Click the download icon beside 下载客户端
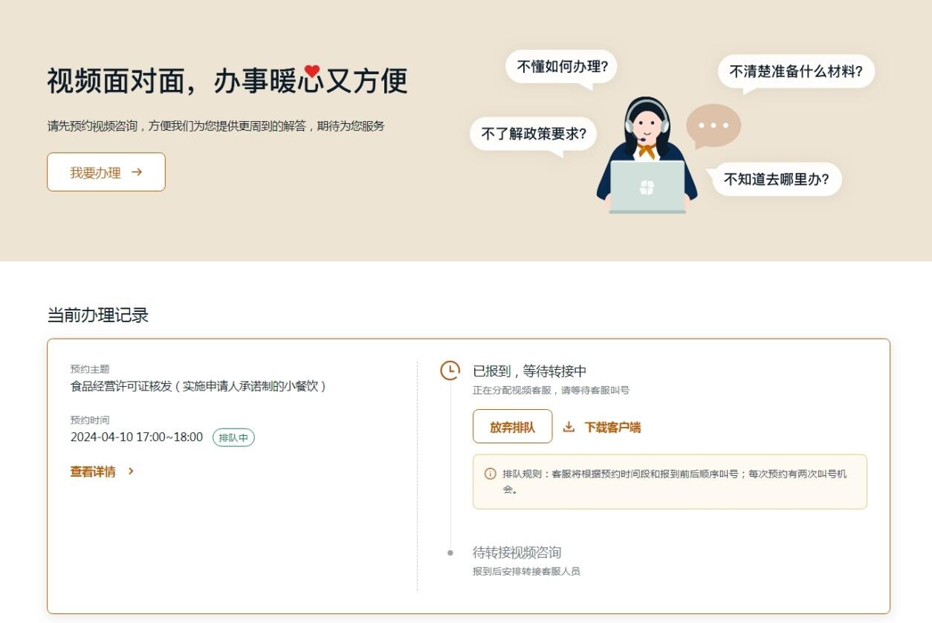Viewport: 932px width, 623px height. [x=569, y=427]
